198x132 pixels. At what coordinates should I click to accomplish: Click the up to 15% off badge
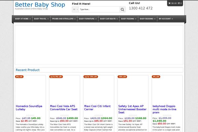(91, 77)
